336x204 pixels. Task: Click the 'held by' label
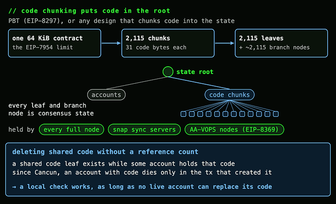tap(21, 130)
